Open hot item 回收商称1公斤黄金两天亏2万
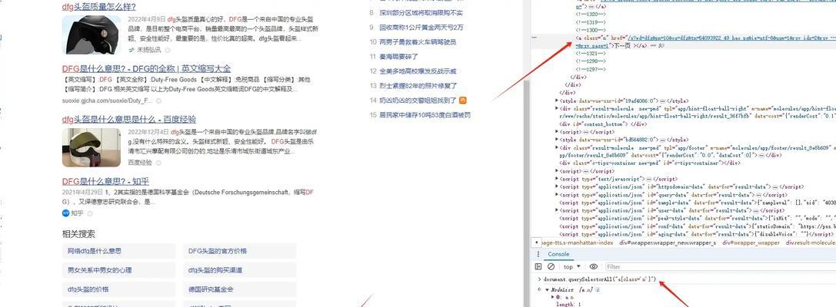This screenshot has width=836, height=307. point(421,27)
